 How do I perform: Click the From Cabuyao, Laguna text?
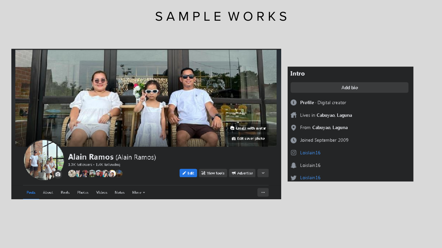tap(324, 128)
